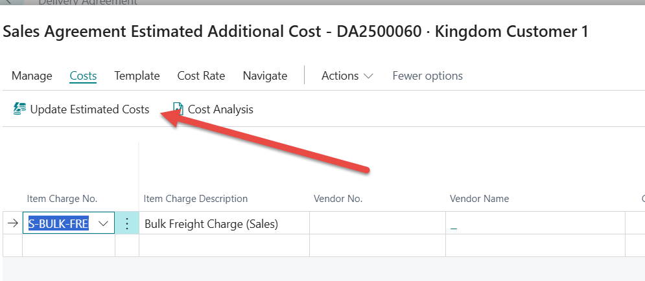
Task: Click the Cost Analysis button
Action: (x=220, y=109)
